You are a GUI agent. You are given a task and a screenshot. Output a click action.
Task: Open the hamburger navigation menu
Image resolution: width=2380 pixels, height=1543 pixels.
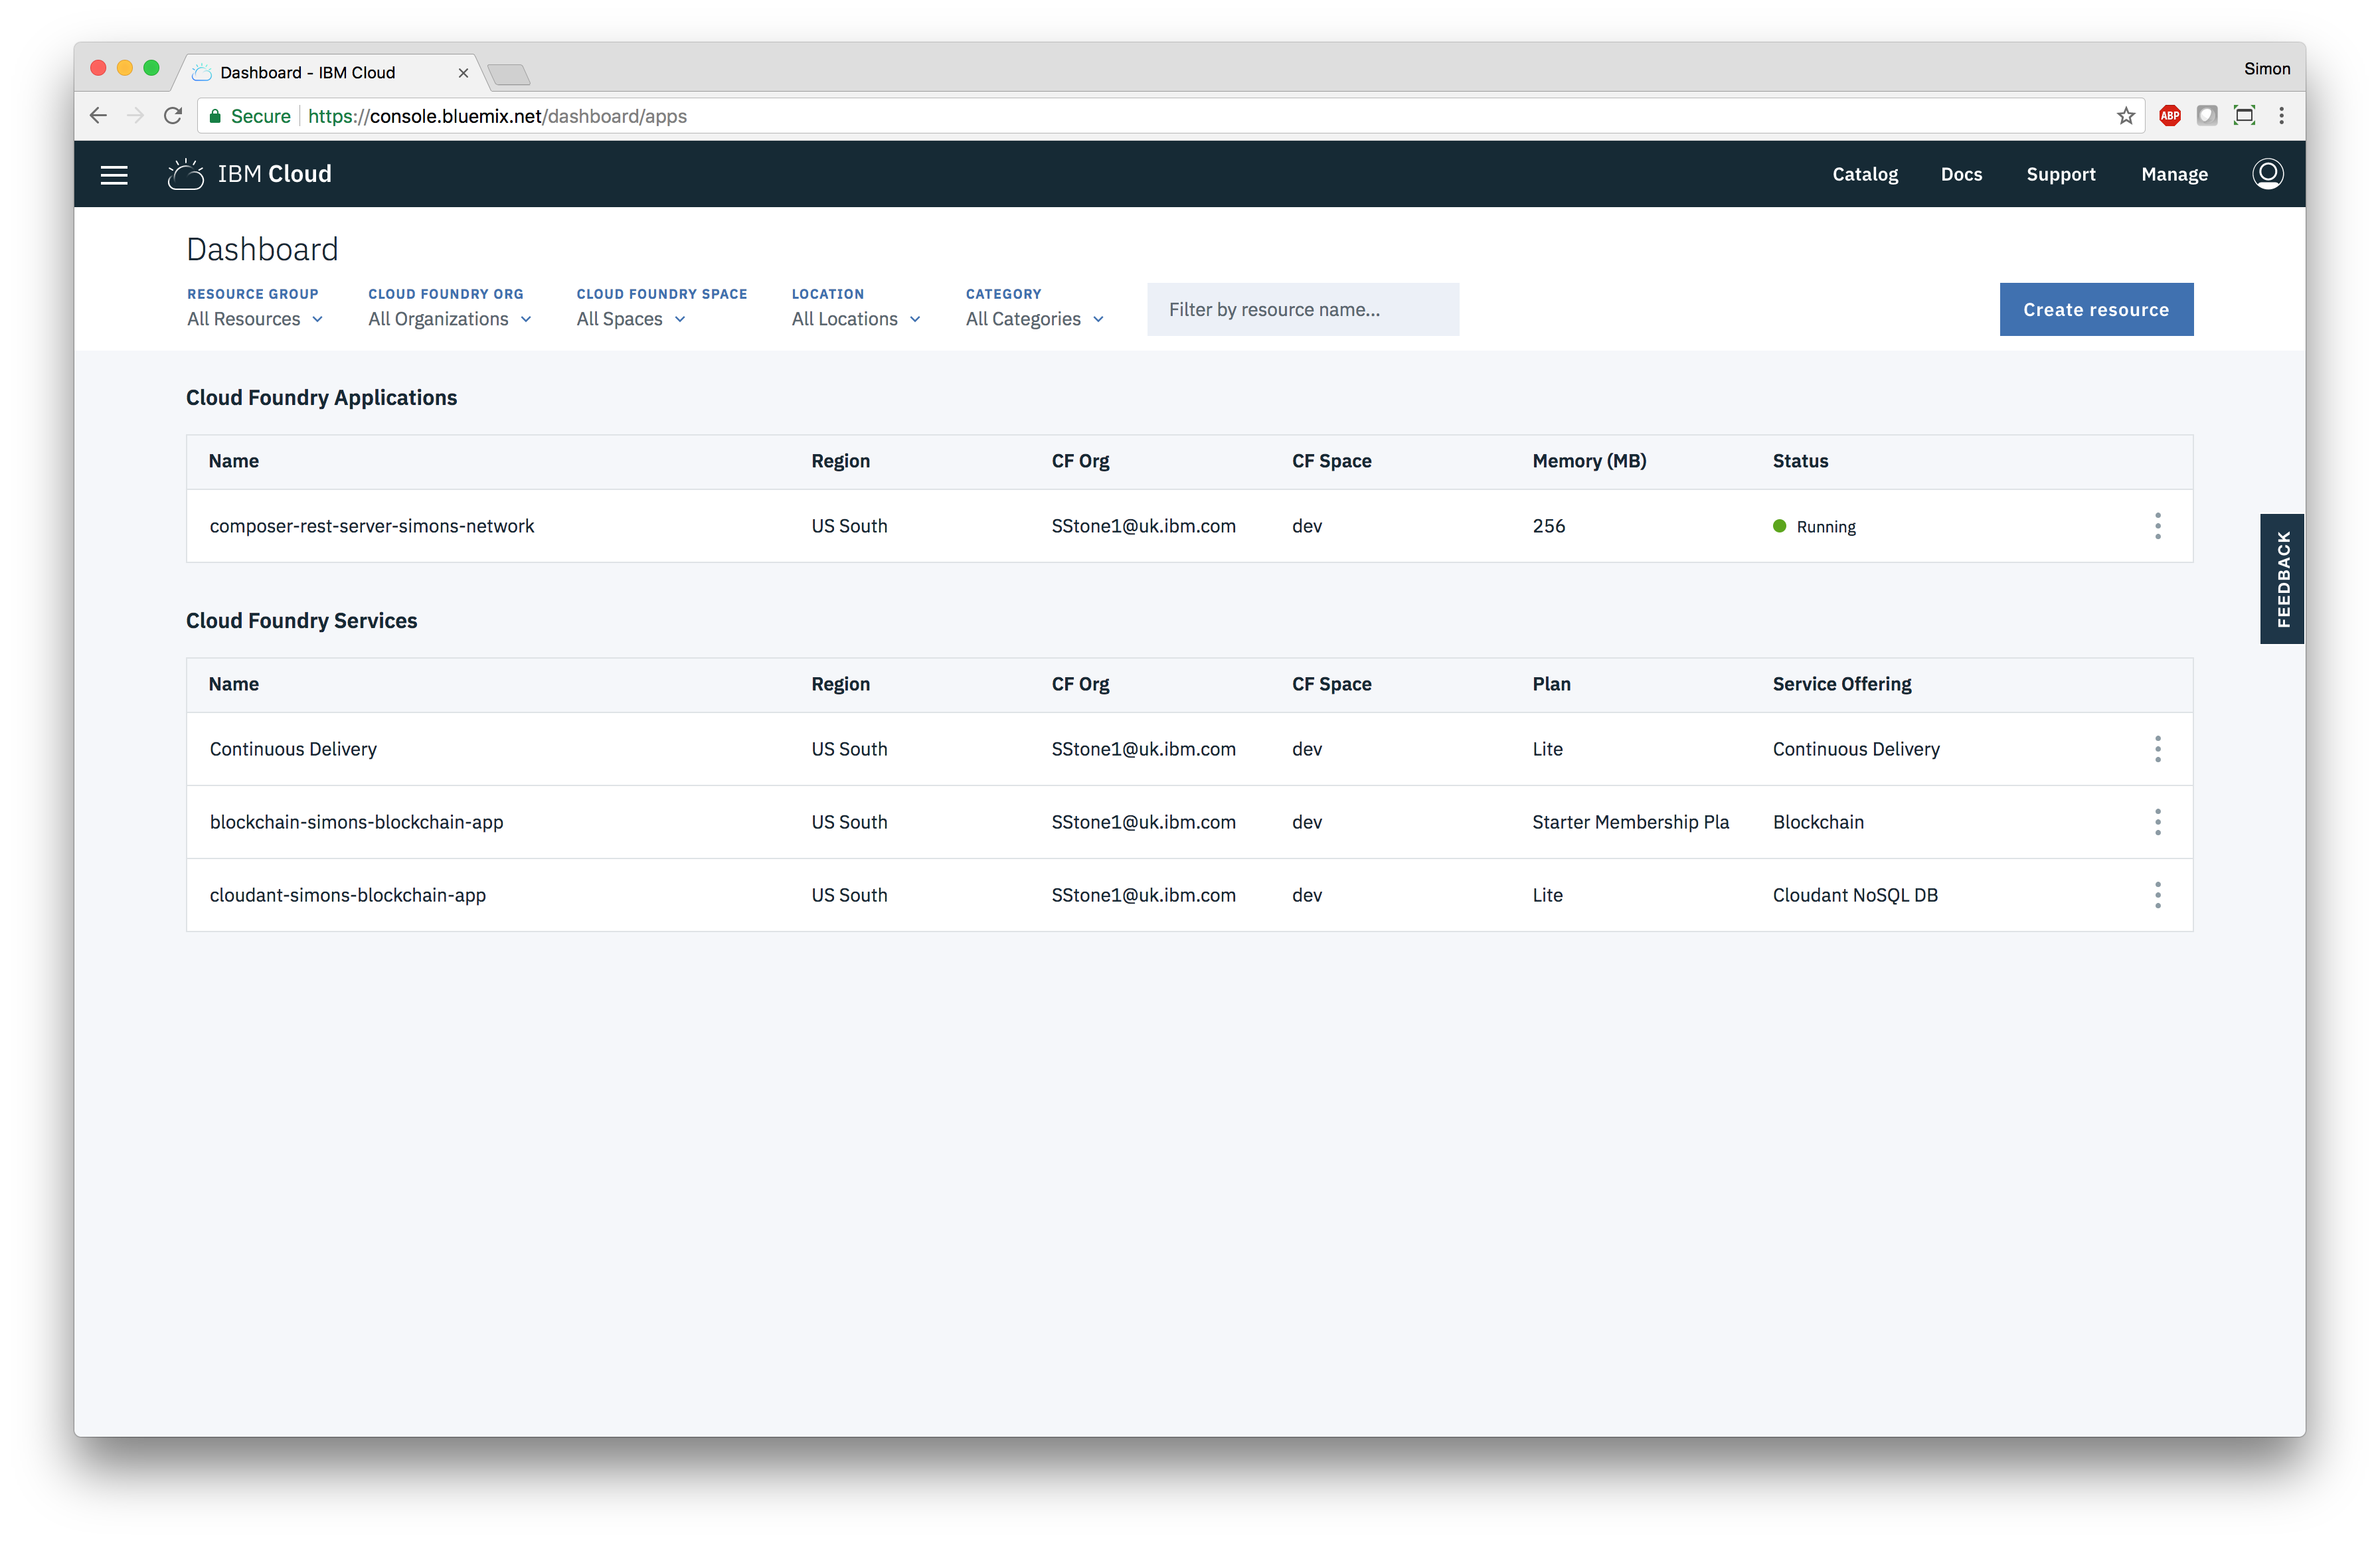114,175
